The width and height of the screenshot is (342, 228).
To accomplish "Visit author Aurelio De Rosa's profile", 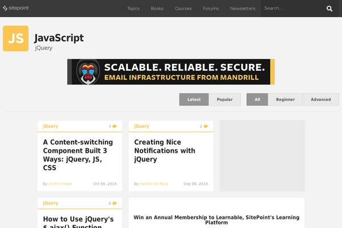I will [154, 184].
